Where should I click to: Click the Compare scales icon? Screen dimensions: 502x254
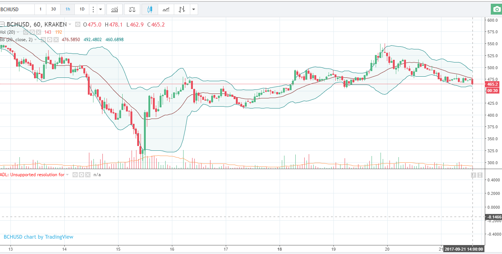pos(132,9)
